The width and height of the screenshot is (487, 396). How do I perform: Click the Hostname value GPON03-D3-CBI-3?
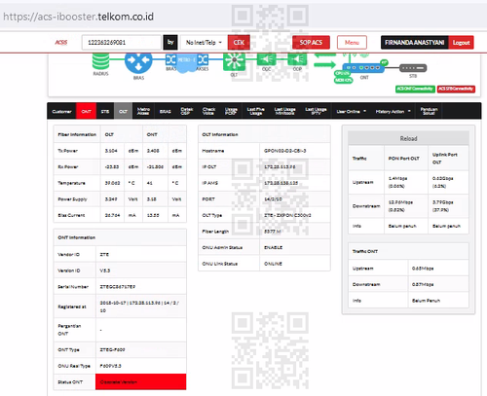pyautogui.click(x=285, y=151)
